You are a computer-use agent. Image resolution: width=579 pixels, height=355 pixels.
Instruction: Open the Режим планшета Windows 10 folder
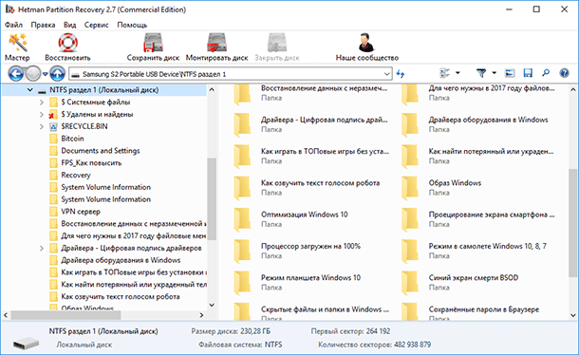(297, 282)
